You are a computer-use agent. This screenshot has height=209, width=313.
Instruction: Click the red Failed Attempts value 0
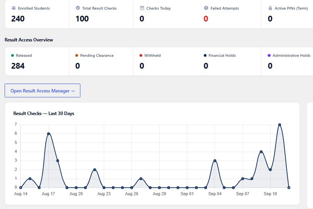pos(206,19)
